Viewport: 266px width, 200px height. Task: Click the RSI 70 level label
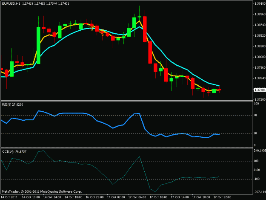click(x=255, y=116)
